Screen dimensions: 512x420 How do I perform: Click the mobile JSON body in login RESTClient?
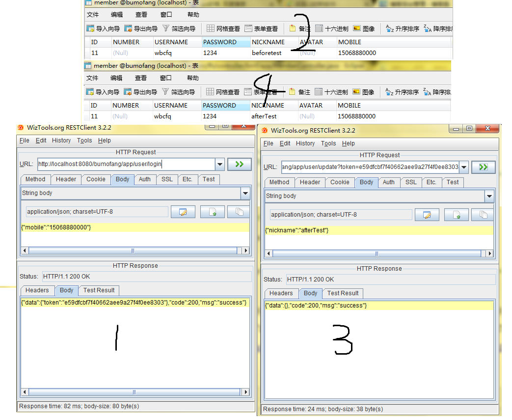tap(56, 227)
